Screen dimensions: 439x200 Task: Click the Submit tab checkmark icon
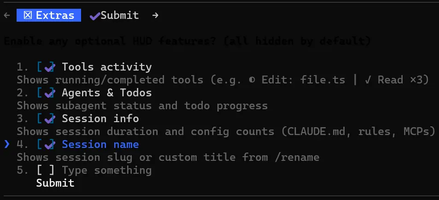95,16
